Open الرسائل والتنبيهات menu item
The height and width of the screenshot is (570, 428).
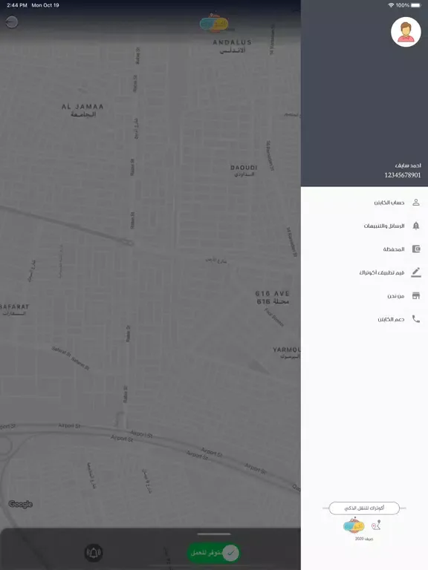[x=364, y=226]
